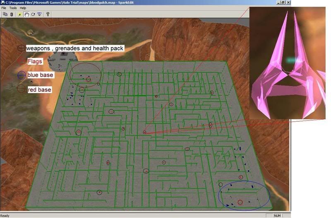Minimize the SparkEdit window
Viewport: 331px width, 218px height.
click(x=279, y=2)
